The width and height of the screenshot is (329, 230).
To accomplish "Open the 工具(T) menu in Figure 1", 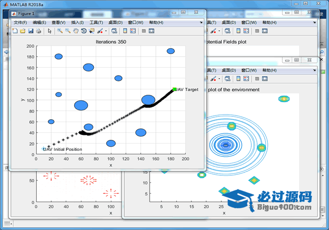I will 96,23.
